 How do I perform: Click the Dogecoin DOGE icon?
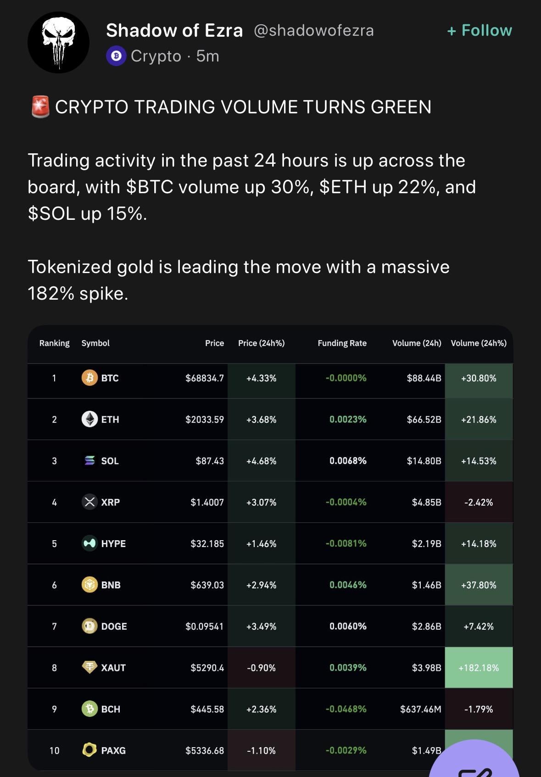click(x=89, y=626)
